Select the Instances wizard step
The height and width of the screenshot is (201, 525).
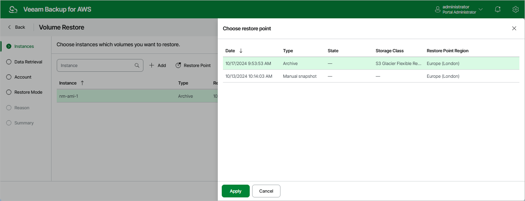point(20,46)
